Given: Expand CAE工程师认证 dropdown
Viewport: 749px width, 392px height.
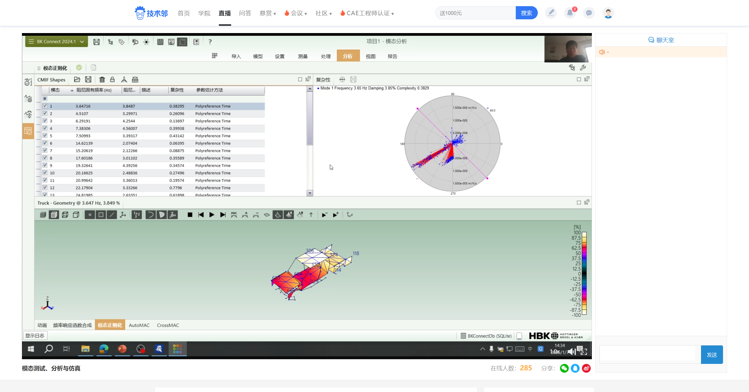Looking at the screenshot, I should (367, 13).
